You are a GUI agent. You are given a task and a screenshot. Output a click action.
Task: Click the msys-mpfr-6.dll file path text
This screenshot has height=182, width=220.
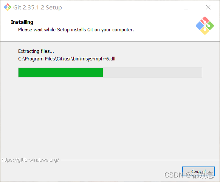coord(67,59)
